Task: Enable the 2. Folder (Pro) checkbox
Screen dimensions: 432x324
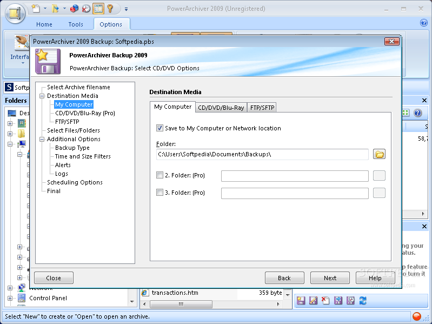Action: (159, 175)
